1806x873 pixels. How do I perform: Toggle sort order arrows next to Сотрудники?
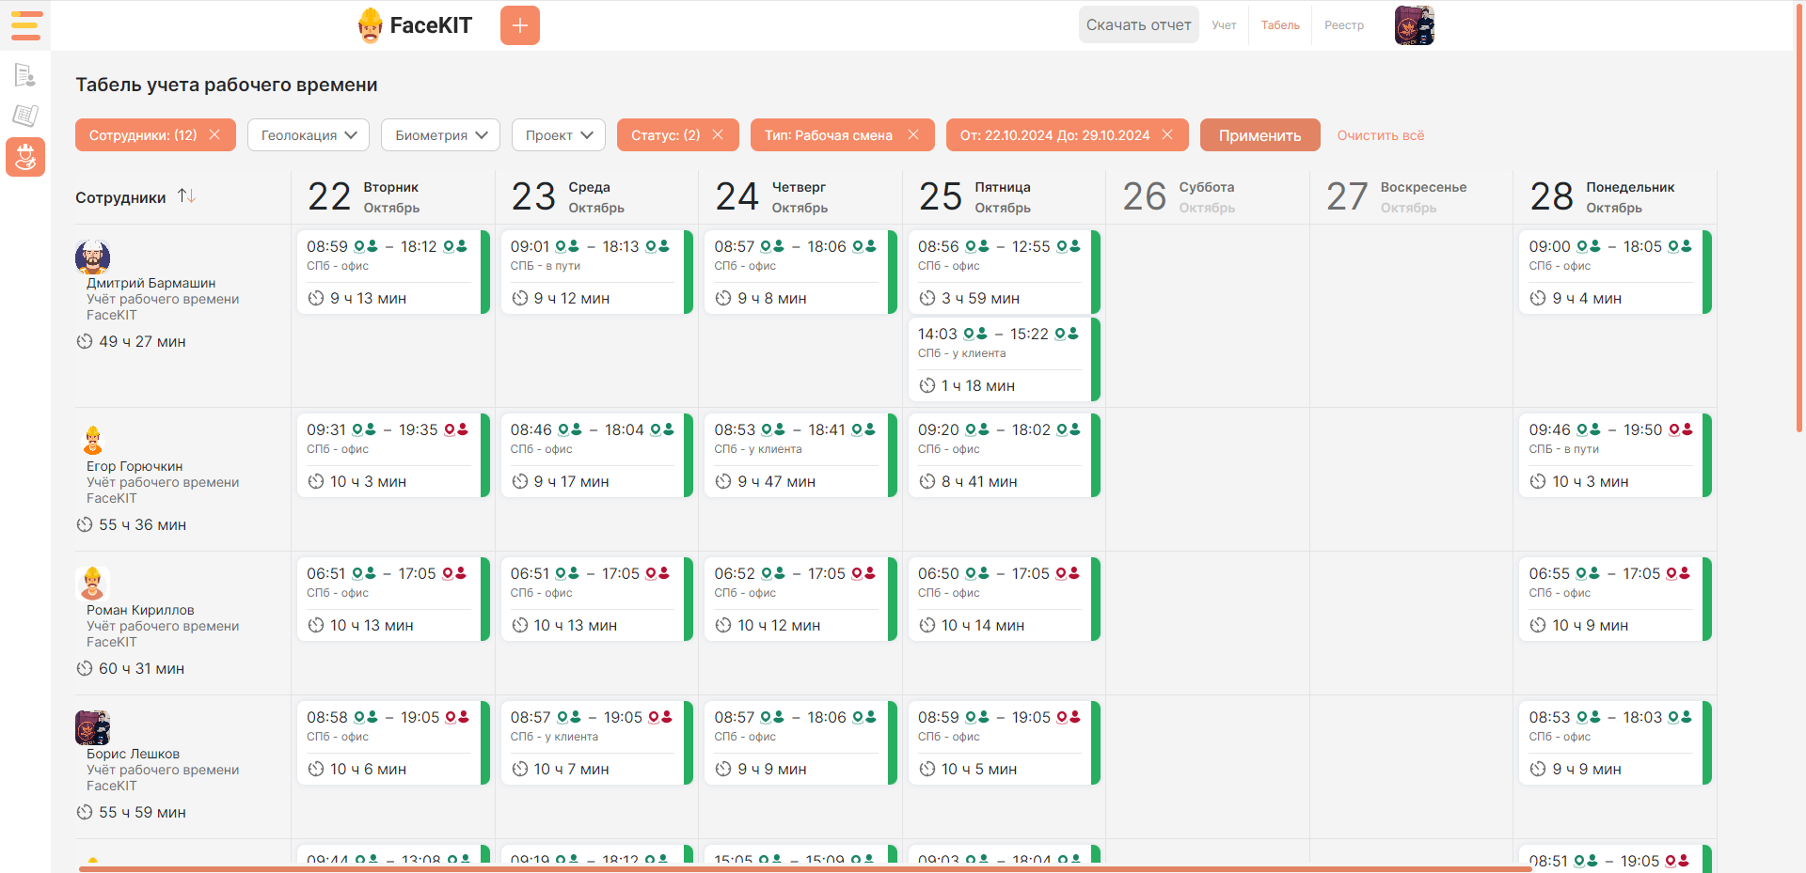[x=187, y=195]
